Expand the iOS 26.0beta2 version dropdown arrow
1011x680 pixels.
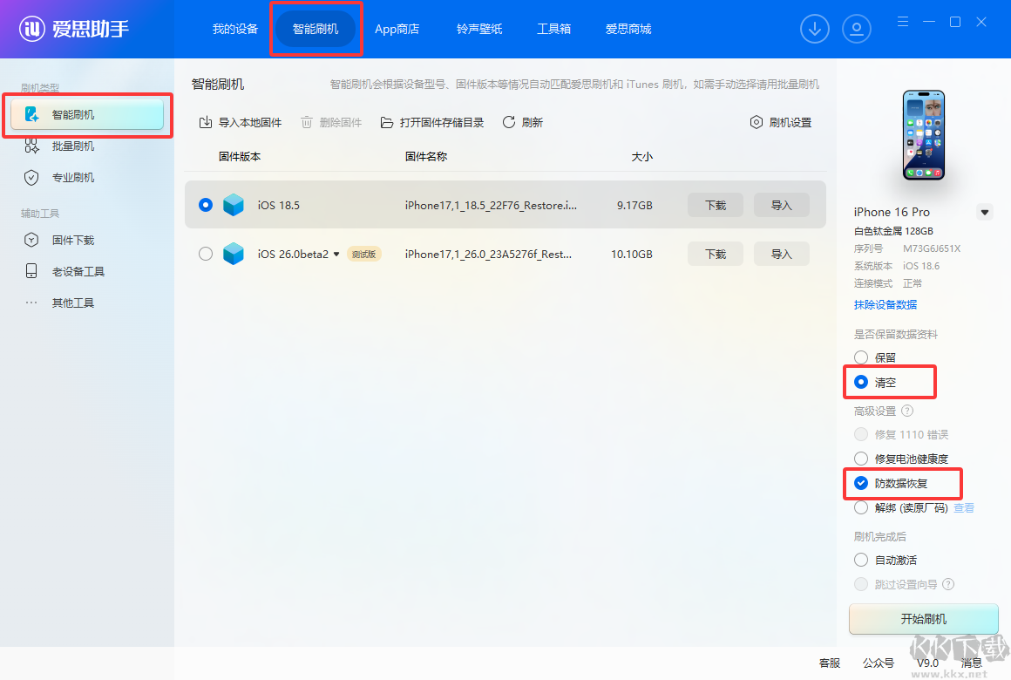[336, 255]
